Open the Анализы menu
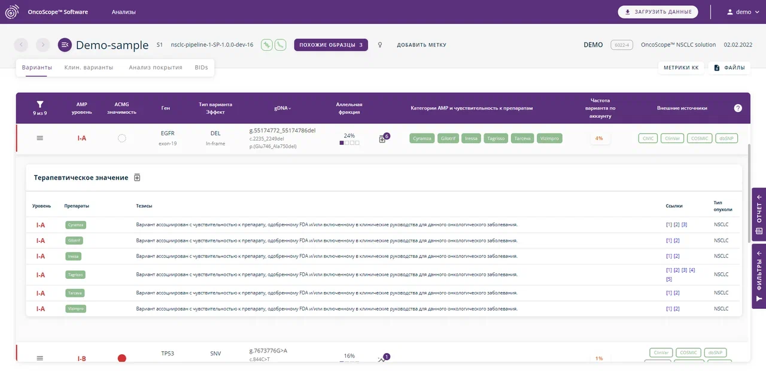The height and width of the screenshot is (371, 766). [x=124, y=12]
